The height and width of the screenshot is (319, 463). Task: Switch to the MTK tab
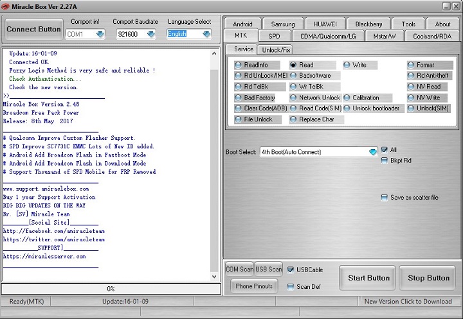241,35
